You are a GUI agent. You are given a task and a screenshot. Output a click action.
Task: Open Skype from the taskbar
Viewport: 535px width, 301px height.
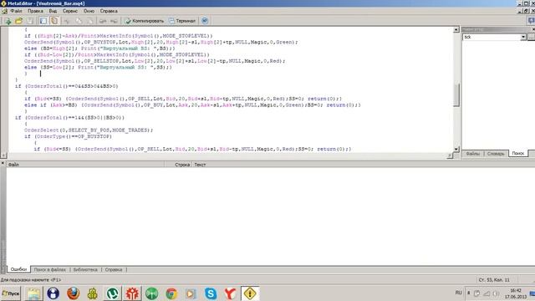[211, 293]
